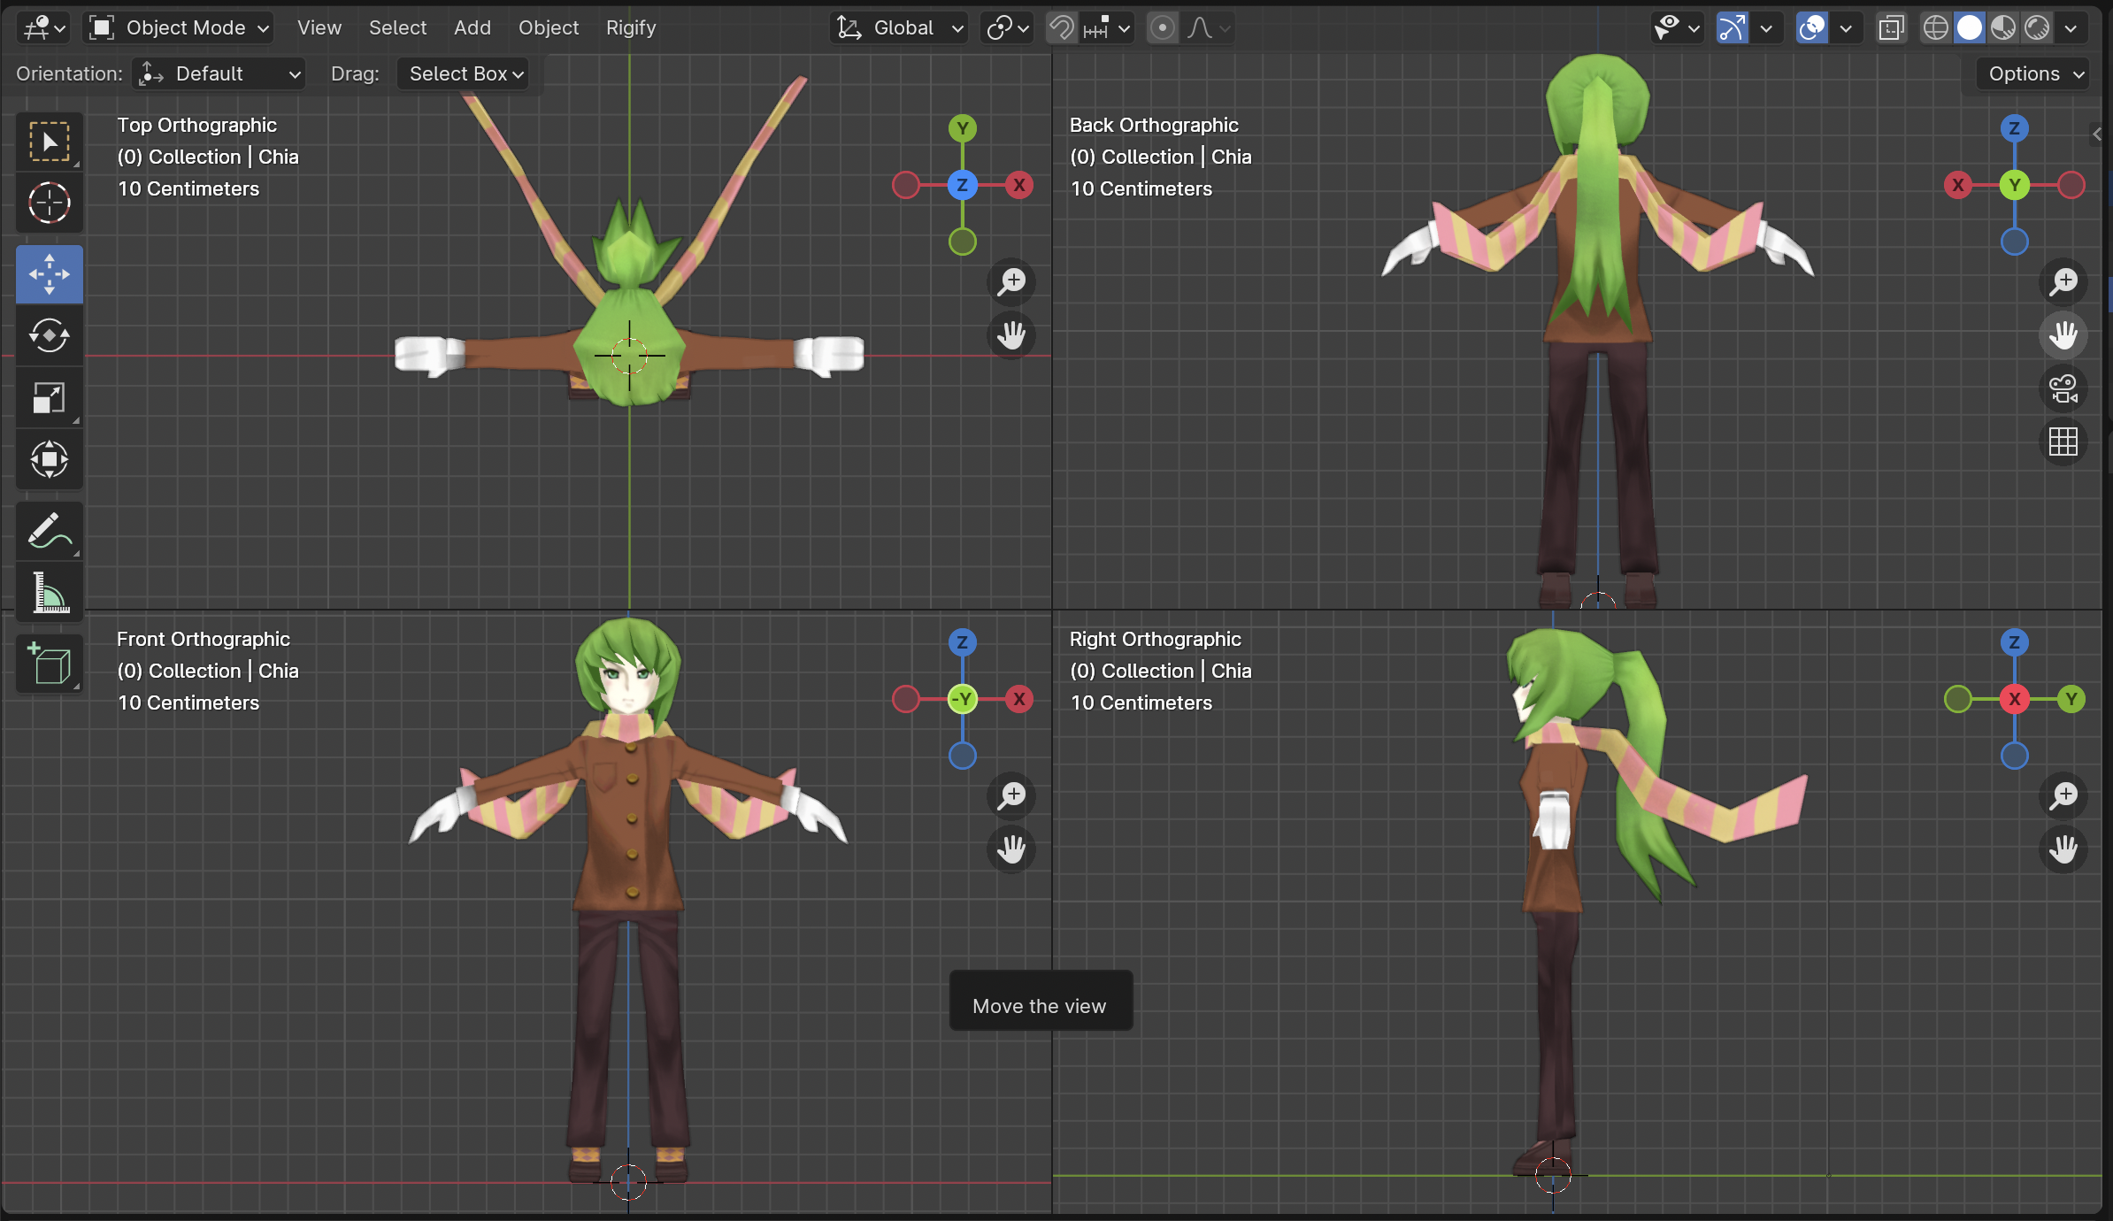This screenshot has width=2113, height=1221.
Task: Click negative X axis circle on Top gizmo
Action: 906,185
